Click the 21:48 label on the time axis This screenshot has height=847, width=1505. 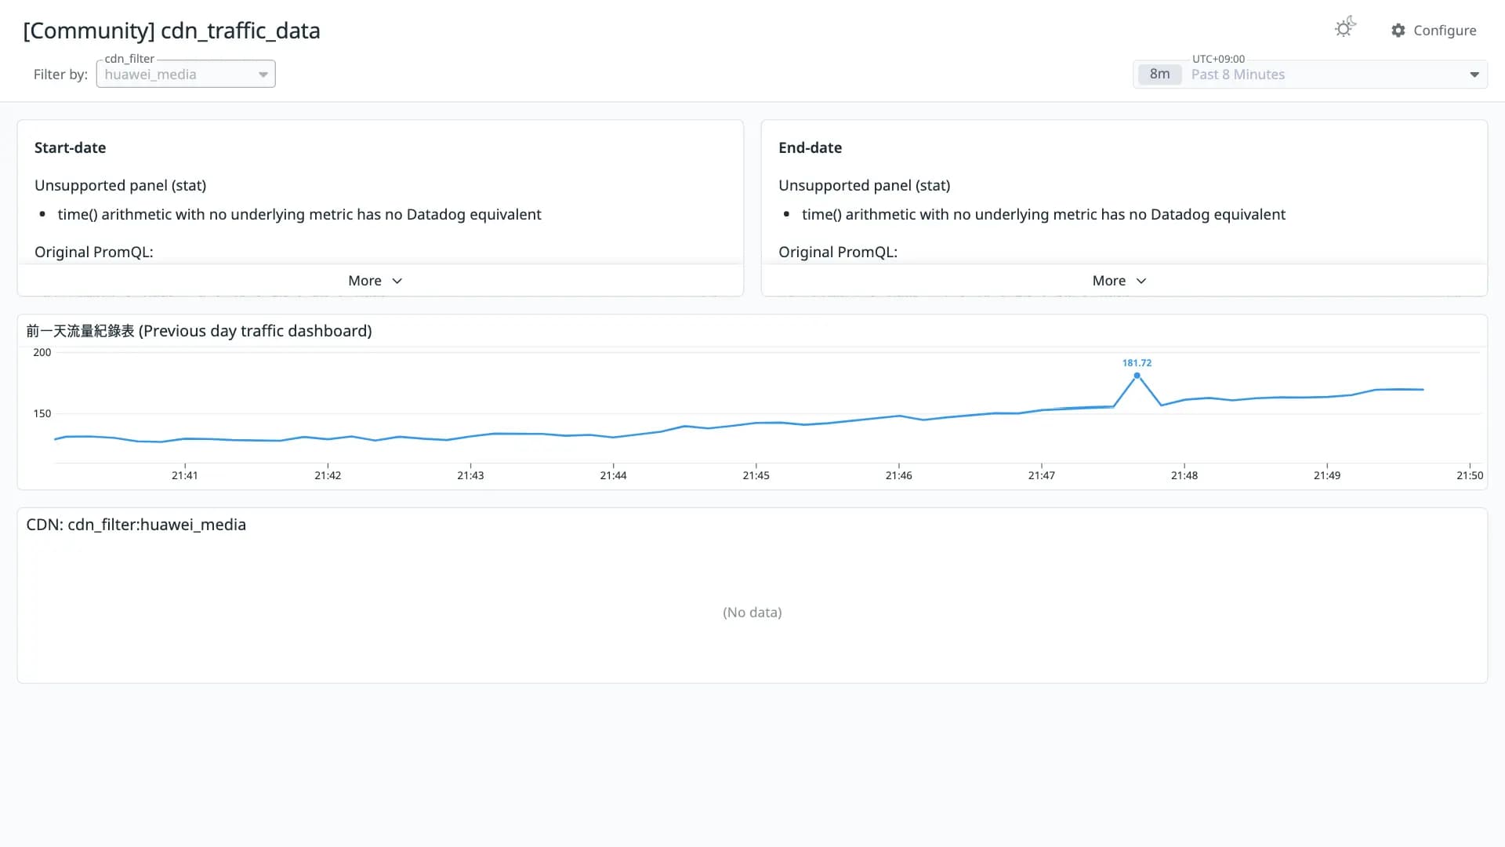pyautogui.click(x=1184, y=475)
